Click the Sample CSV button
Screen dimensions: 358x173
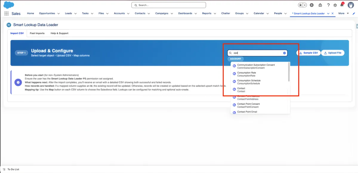[x=308, y=53]
